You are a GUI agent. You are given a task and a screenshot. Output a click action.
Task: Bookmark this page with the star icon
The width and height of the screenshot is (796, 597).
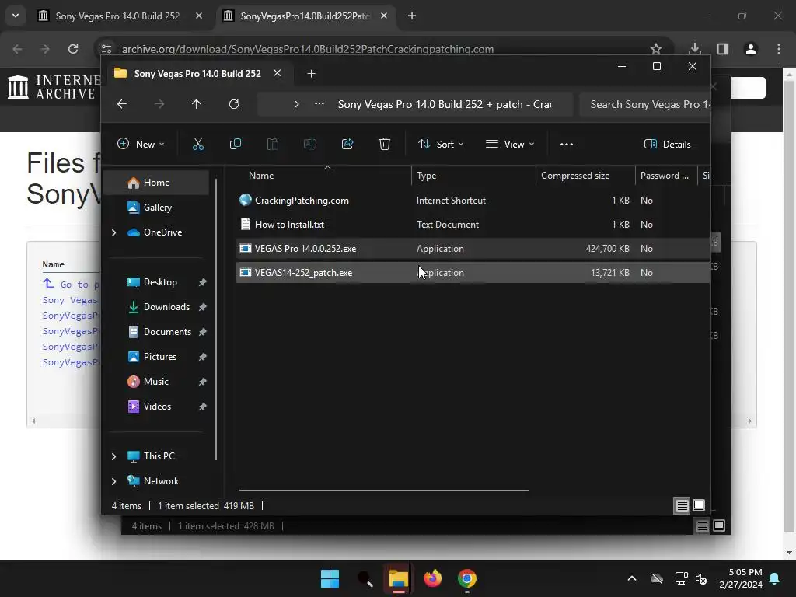click(656, 49)
